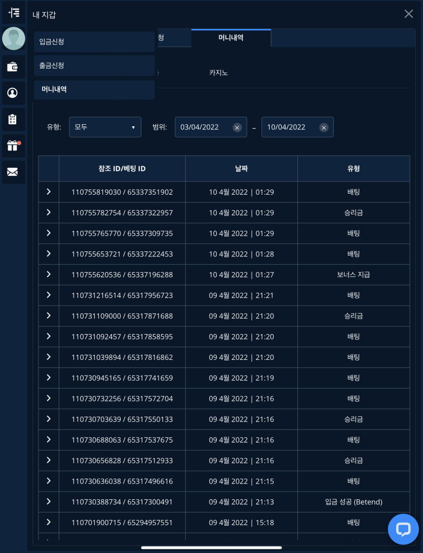Image resolution: width=423 pixels, height=553 pixels.
Task: Open the sidebar menu expand icon
Action: coord(13,13)
